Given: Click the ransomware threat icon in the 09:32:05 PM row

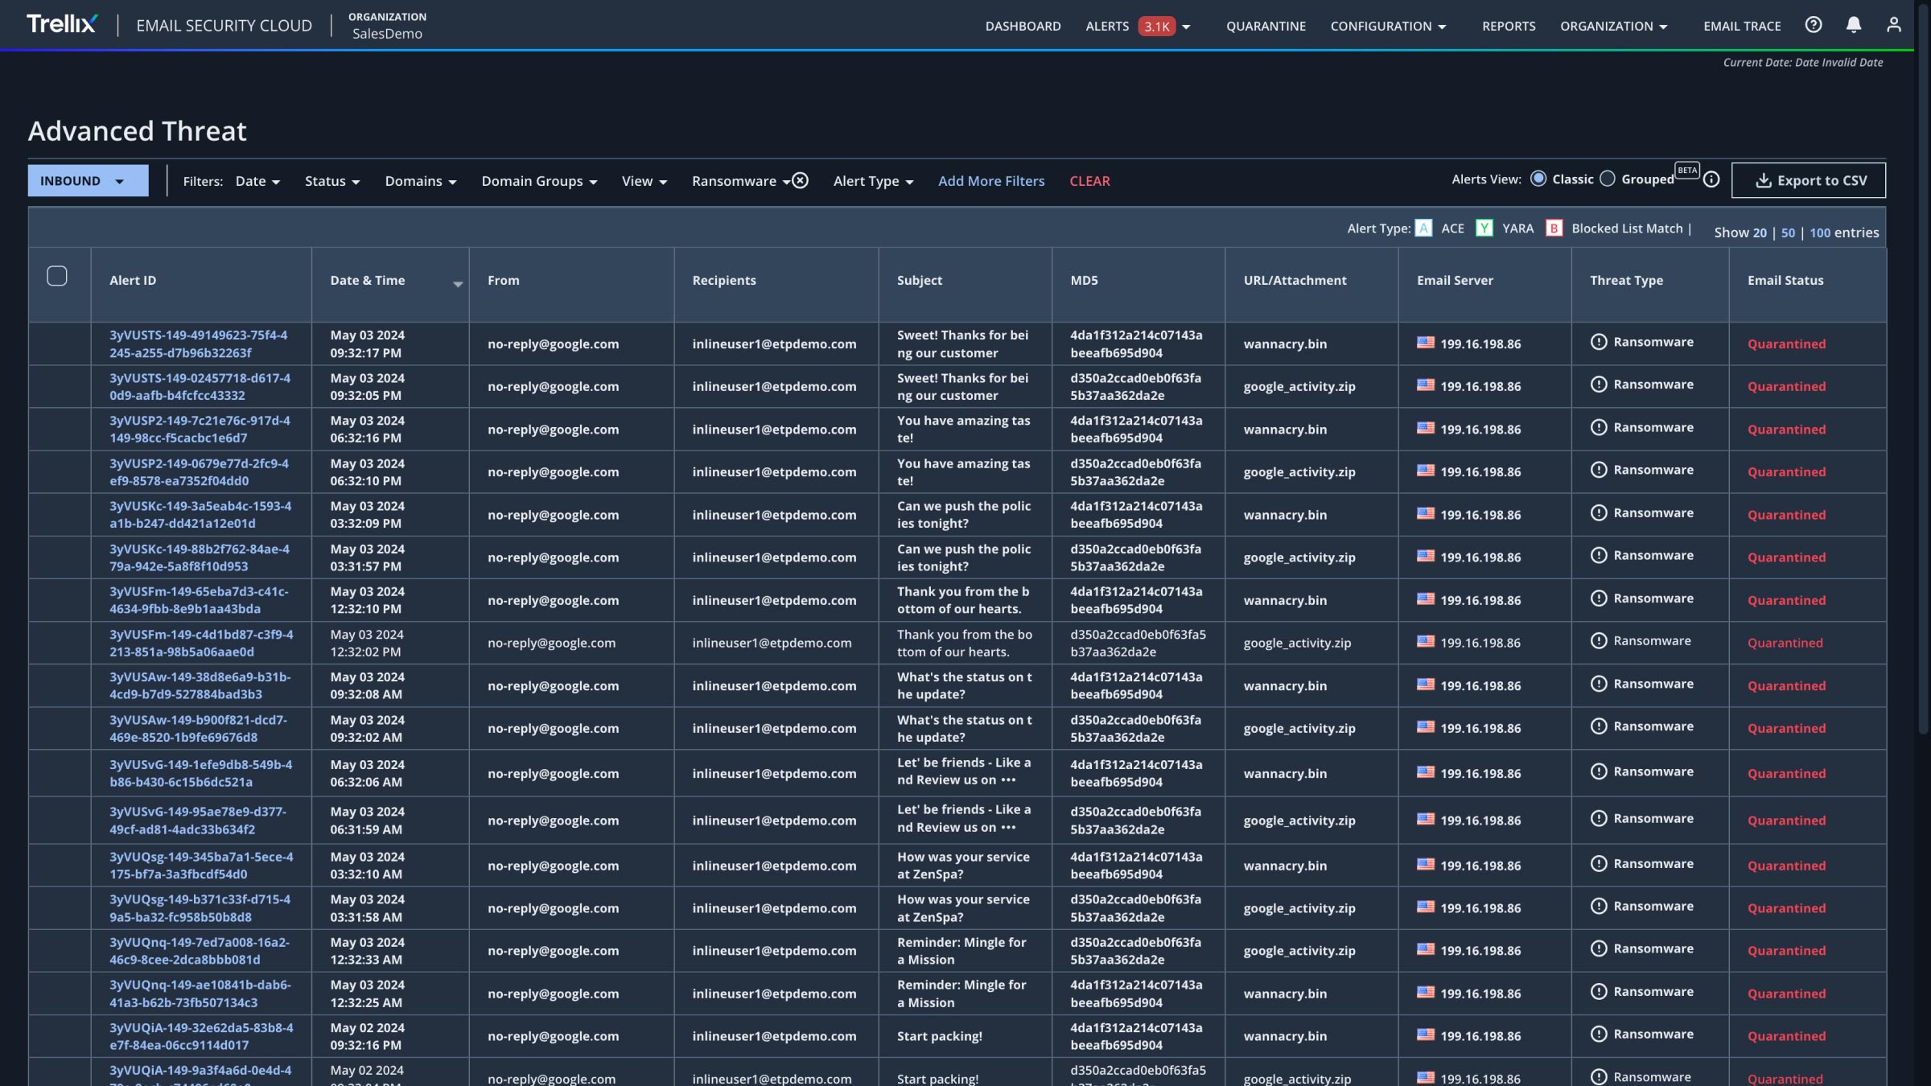Looking at the screenshot, I should [1599, 385].
